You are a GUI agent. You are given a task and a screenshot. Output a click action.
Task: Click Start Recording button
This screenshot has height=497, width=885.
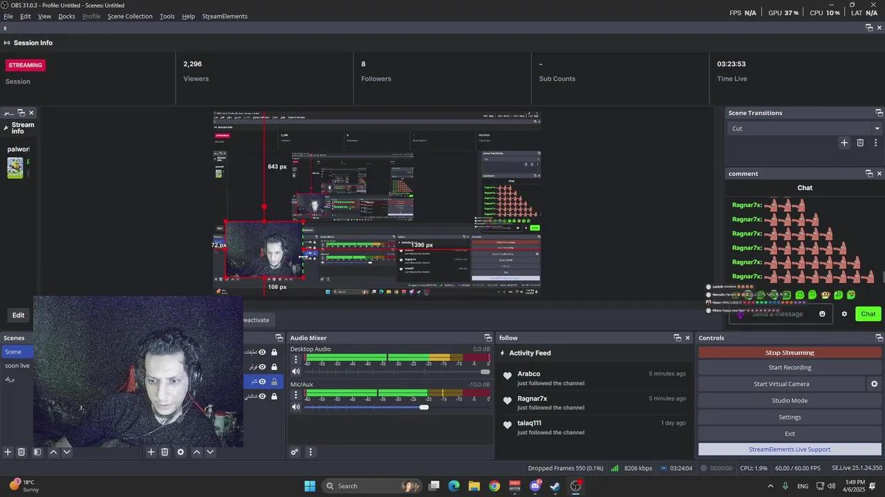pyautogui.click(x=790, y=367)
